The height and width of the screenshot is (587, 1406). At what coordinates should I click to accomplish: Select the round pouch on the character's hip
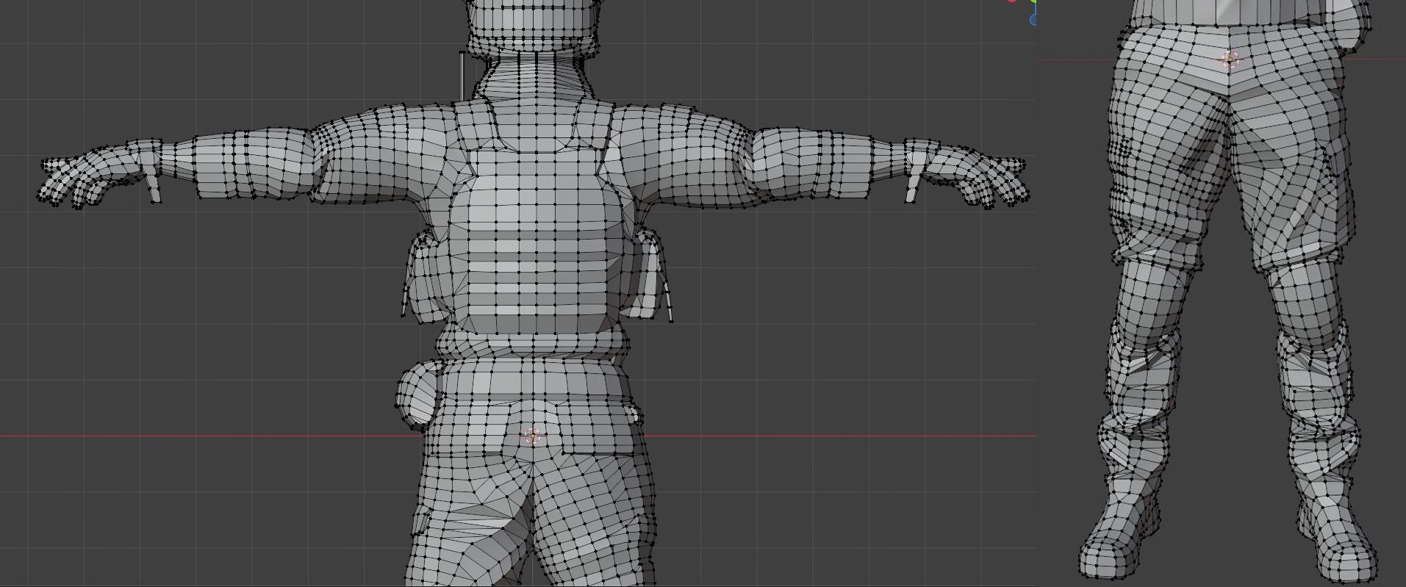click(x=419, y=395)
